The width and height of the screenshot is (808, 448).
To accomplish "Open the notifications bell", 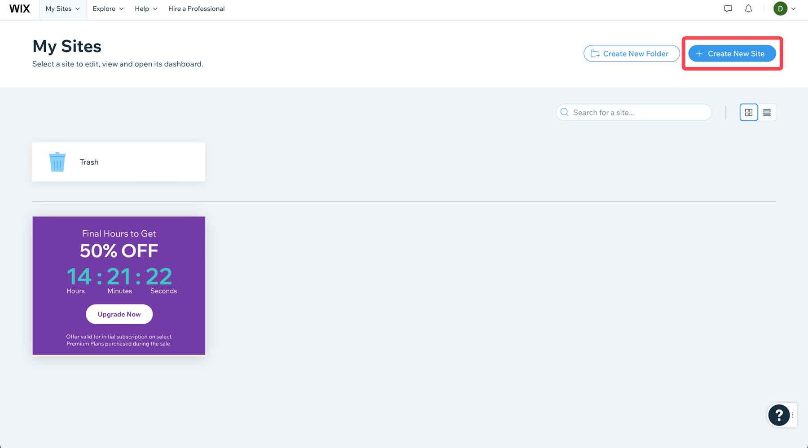I will point(748,8).
